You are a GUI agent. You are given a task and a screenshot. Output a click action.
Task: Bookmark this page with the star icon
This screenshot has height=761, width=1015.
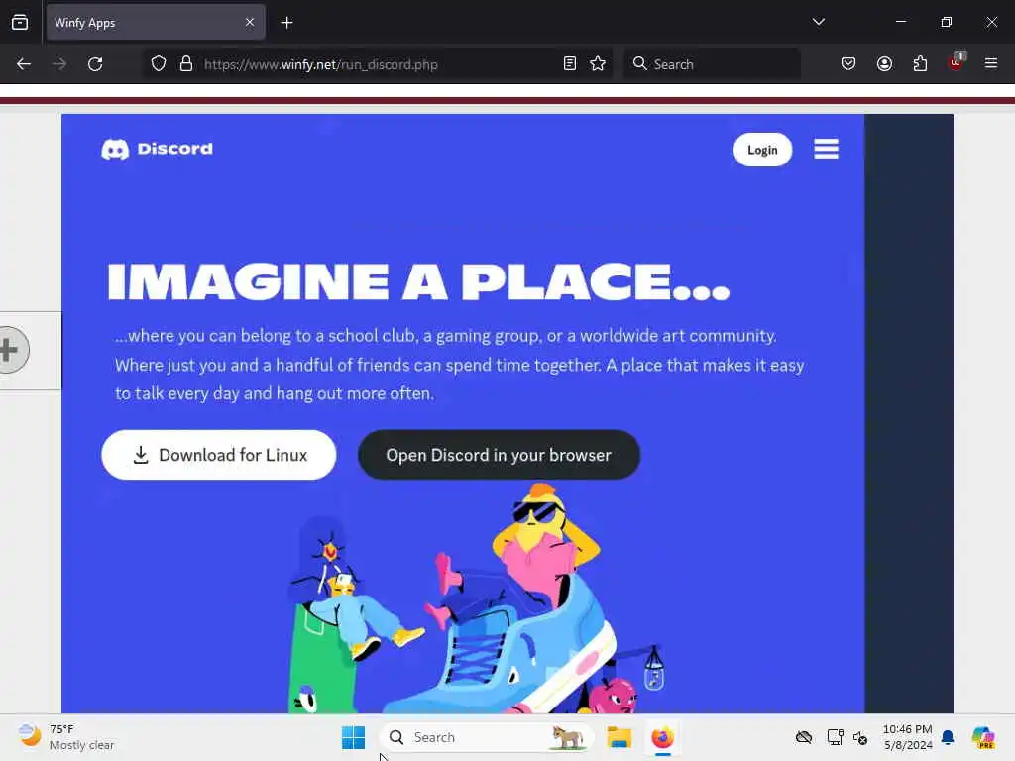pyautogui.click(x=598, y=64)
